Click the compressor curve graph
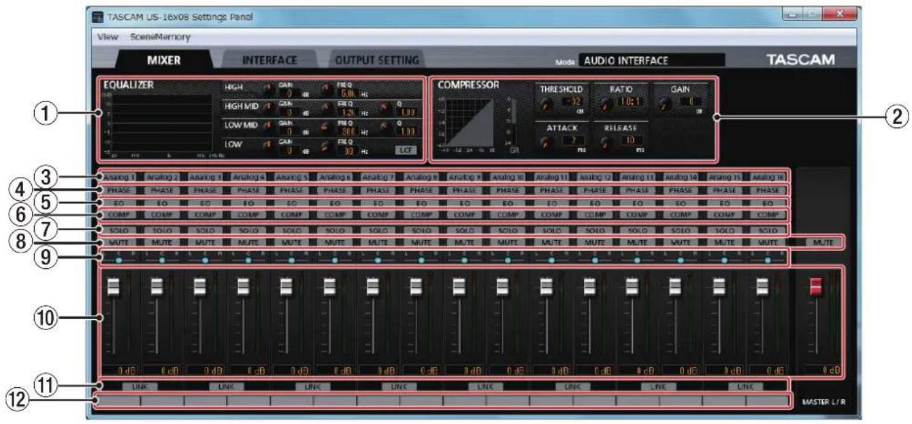 click(470, 123)
